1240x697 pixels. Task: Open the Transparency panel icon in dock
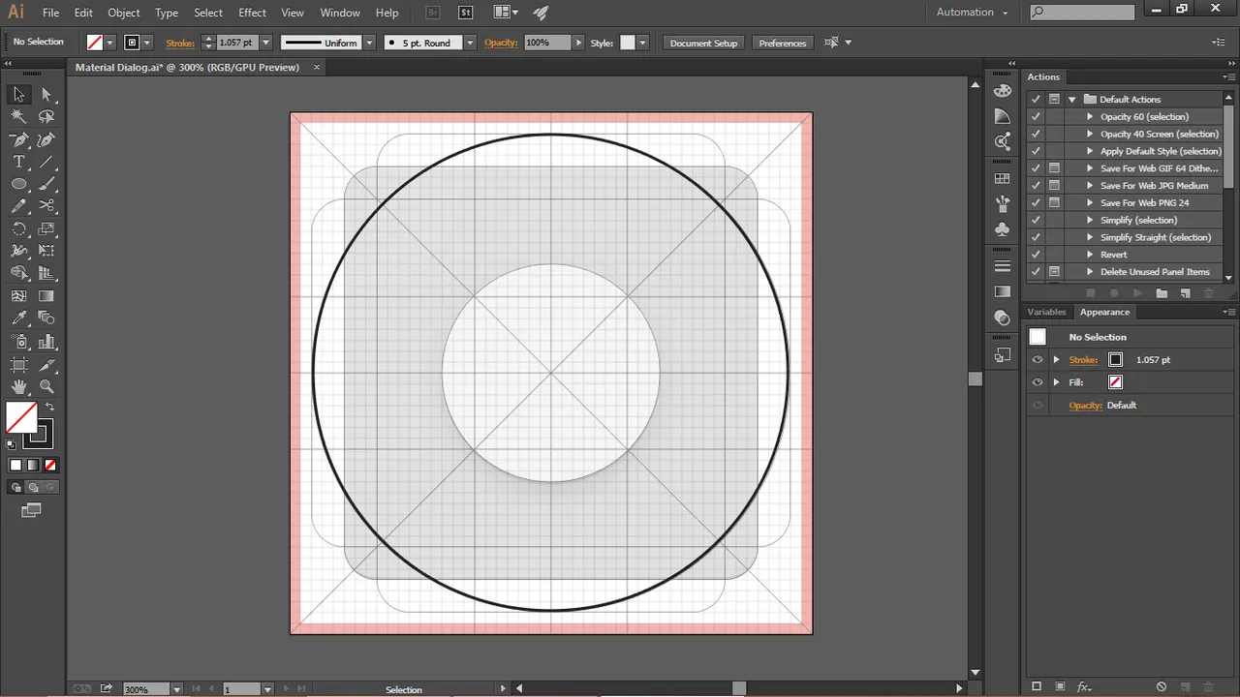pos(1003,318)
